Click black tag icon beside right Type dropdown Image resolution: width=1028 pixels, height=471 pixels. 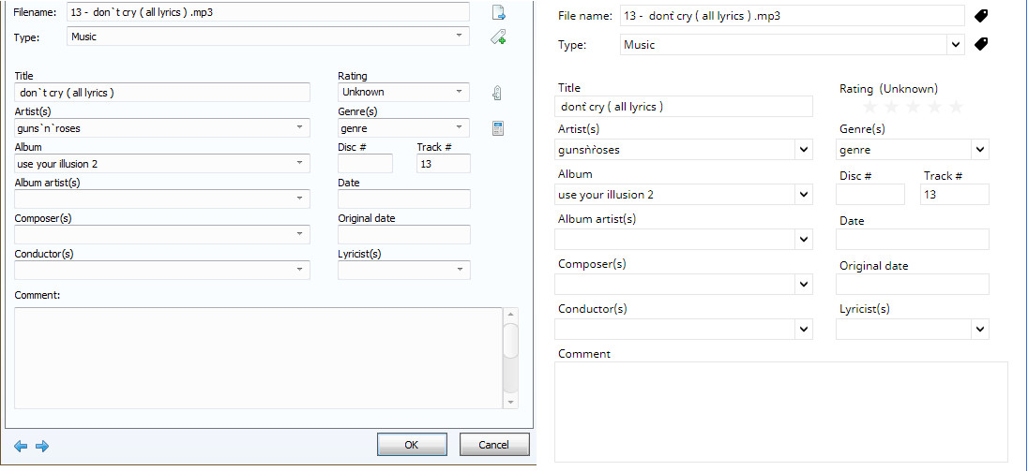981,44
